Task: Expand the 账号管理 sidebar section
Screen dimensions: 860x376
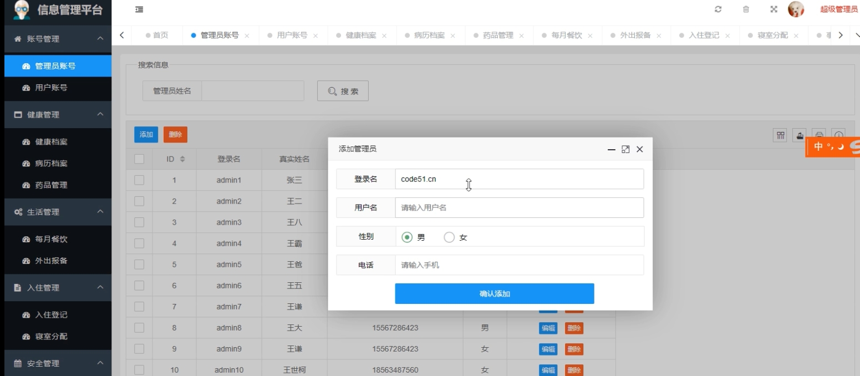Action: [x=58, y=39]
